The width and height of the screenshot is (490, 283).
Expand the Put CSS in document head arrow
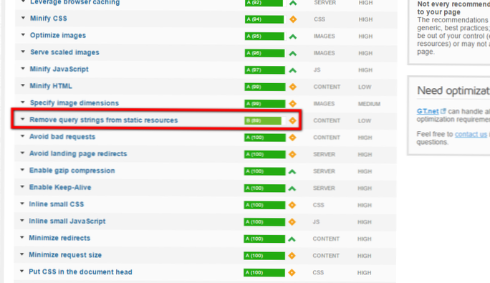coord(22,272)
